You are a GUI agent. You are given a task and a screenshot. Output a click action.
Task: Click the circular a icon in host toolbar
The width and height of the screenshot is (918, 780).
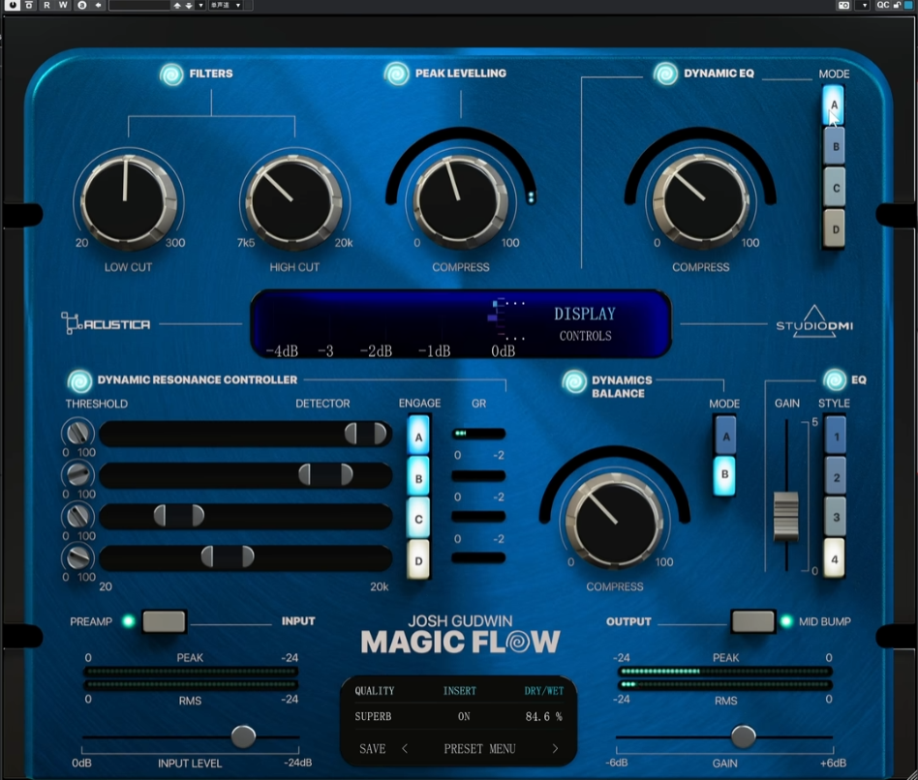coord(82,5)
